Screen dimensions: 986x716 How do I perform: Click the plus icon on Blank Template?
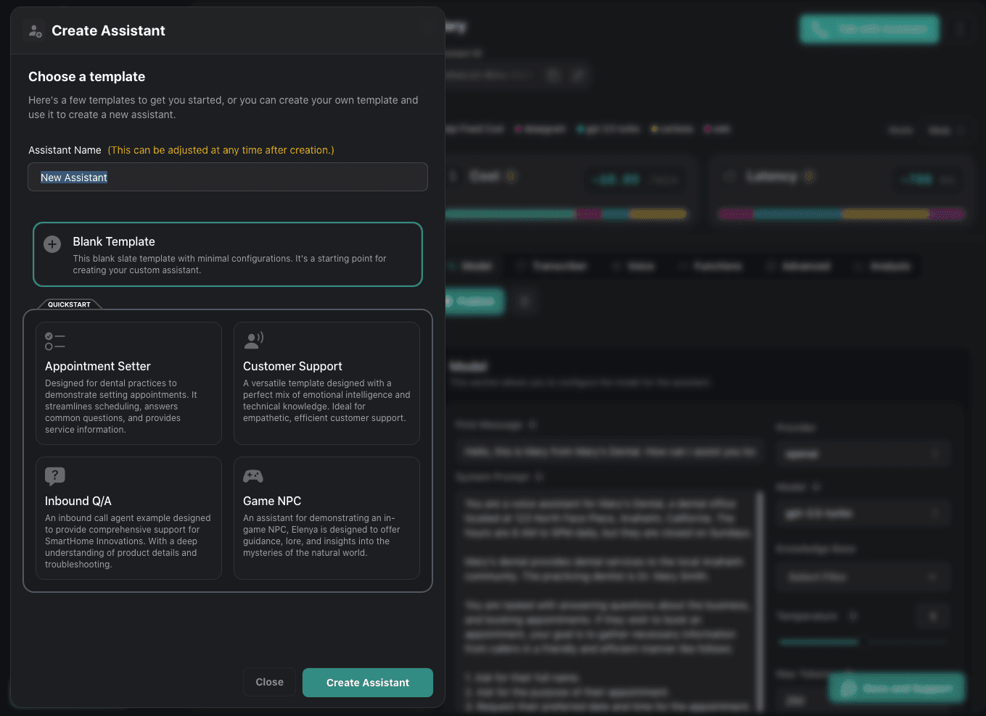(x=52, y=244)
